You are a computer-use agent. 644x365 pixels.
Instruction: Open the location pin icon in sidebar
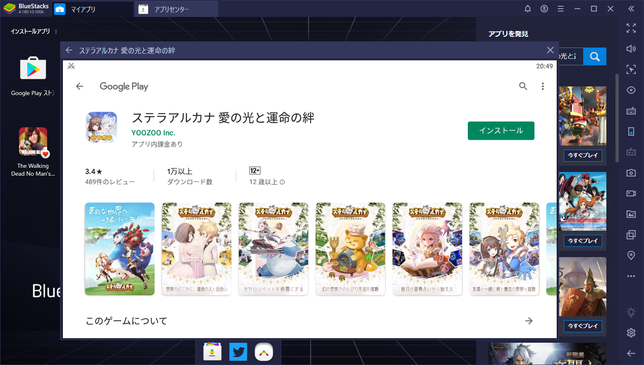[x=631, y=255]
